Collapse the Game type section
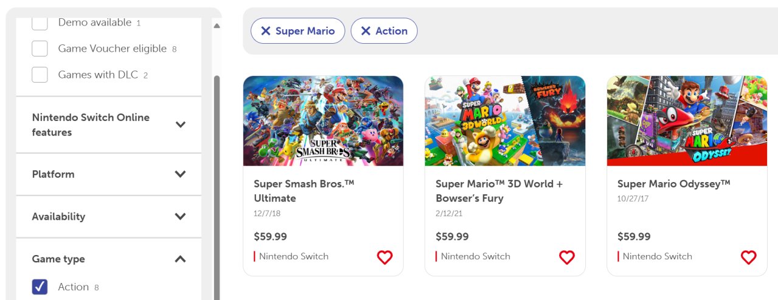Viewport: 778px width, 300px height. pos(180,259)
